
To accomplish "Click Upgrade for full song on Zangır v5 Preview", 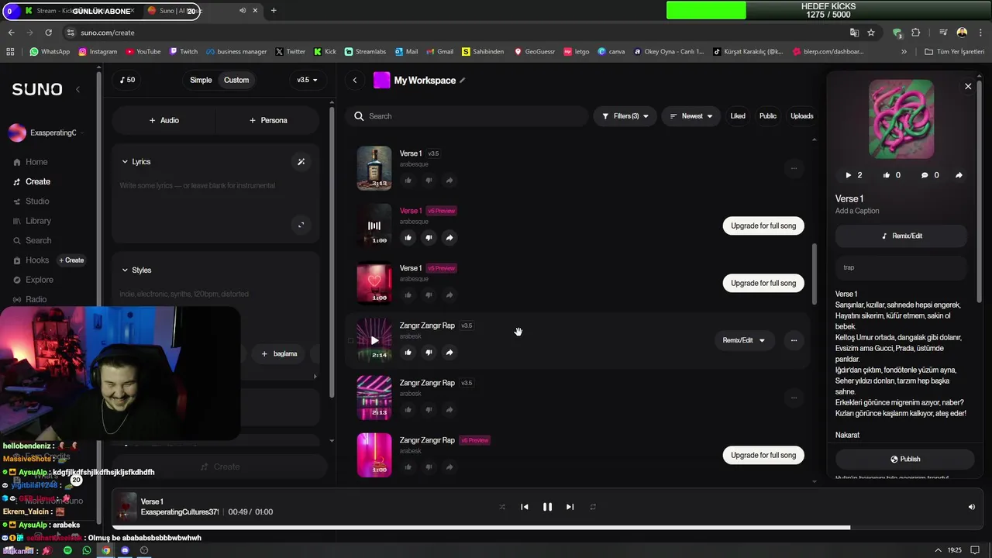I will click(x=763, y=455).
